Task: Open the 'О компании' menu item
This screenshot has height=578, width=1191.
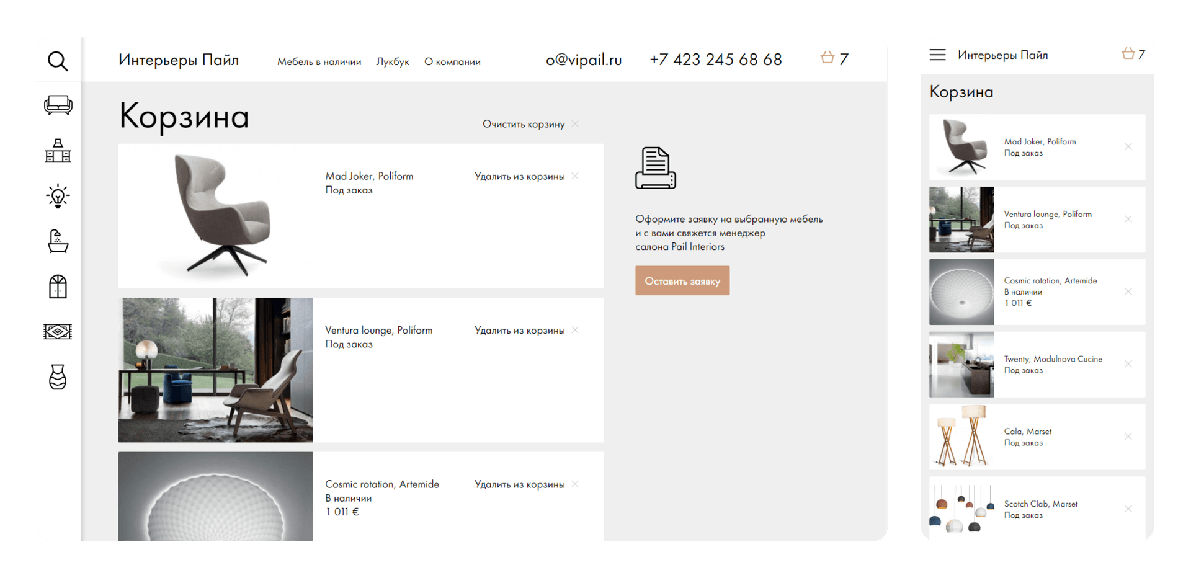Action: (452, 62)
